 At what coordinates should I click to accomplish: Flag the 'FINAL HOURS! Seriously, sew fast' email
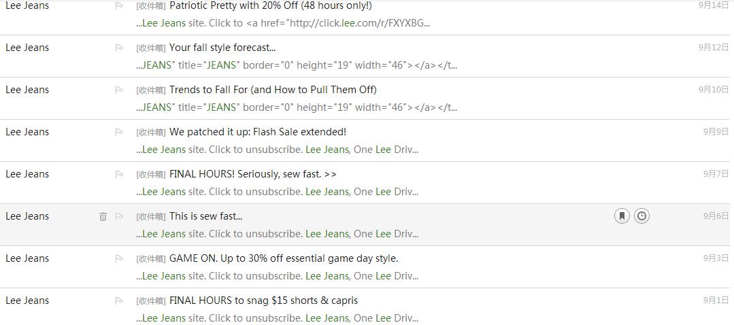(119, 175)
